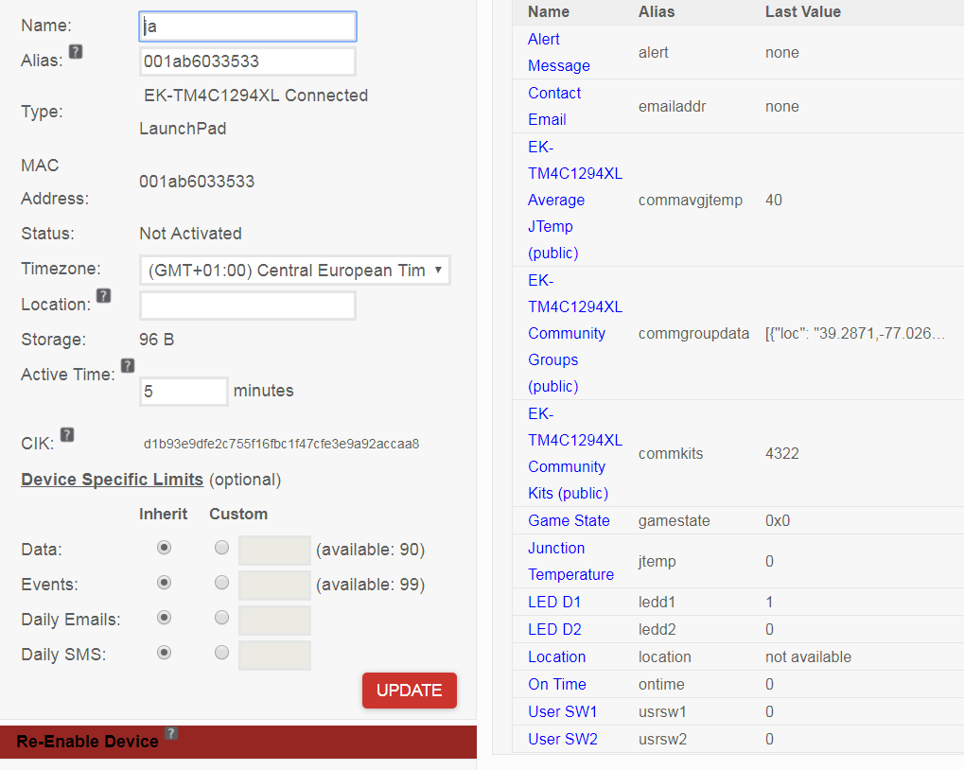Open the Junction Temperature link
The height and width of the screenshot is (770, 964).
(570, 561)
